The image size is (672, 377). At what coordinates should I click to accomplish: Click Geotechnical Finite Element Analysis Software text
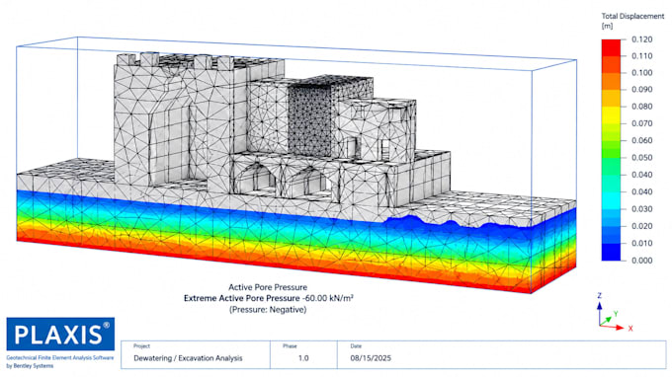(x=60, y=357)
